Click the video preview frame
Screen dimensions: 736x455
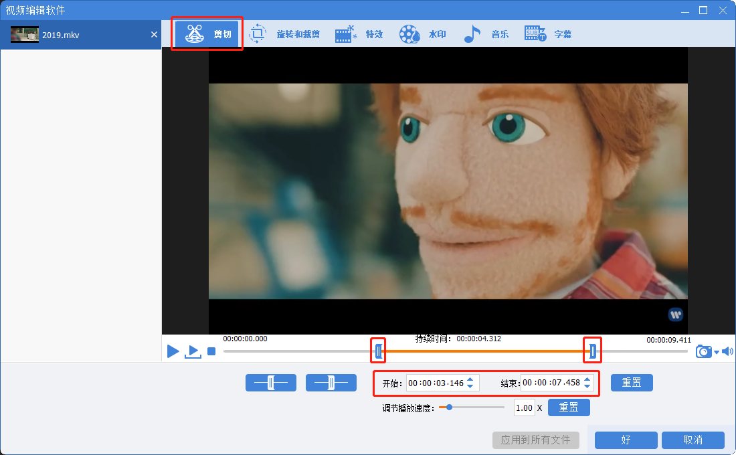(448, 191)
